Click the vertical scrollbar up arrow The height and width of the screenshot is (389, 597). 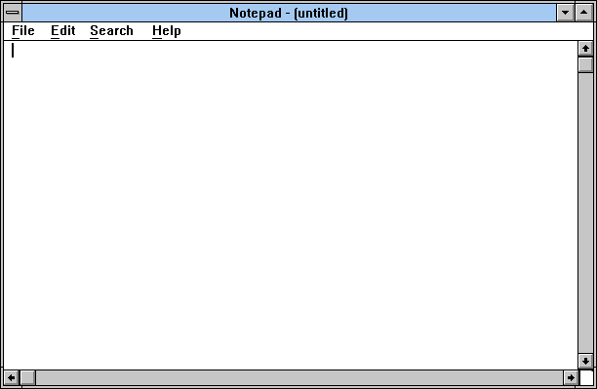pyautogui.click(x=585, y=49)
